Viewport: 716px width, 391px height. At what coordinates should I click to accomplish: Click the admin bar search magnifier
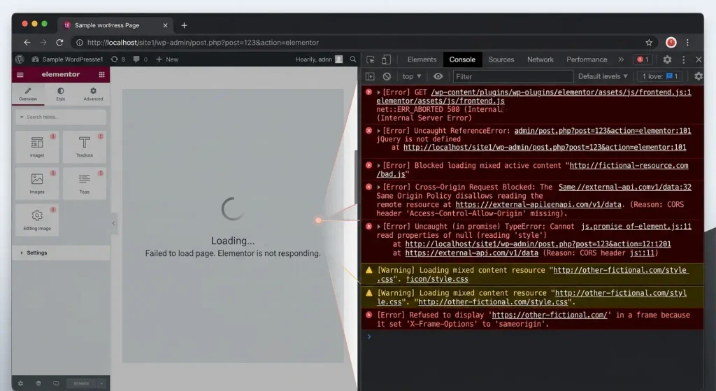pos(353,59)
